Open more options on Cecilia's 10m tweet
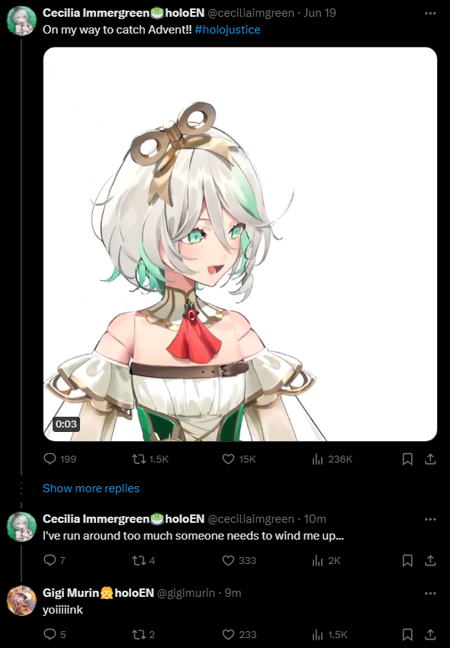Viewport: 450px width, 648px height. pos(430,519)
